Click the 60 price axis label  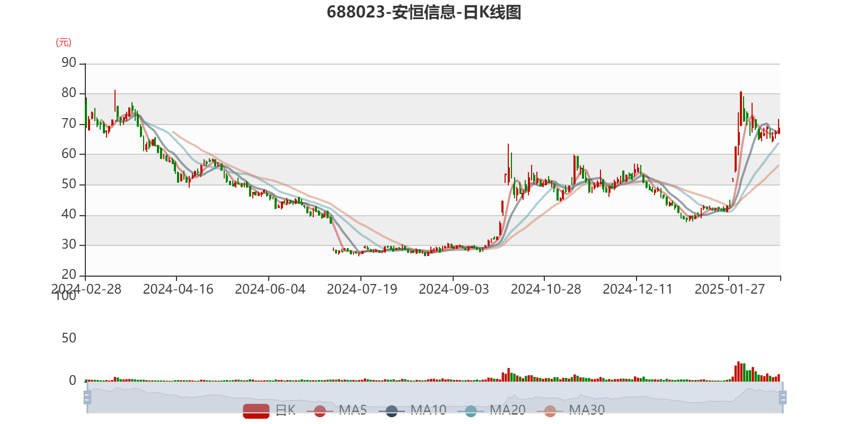pyautogui.click(x=69, y=154)
